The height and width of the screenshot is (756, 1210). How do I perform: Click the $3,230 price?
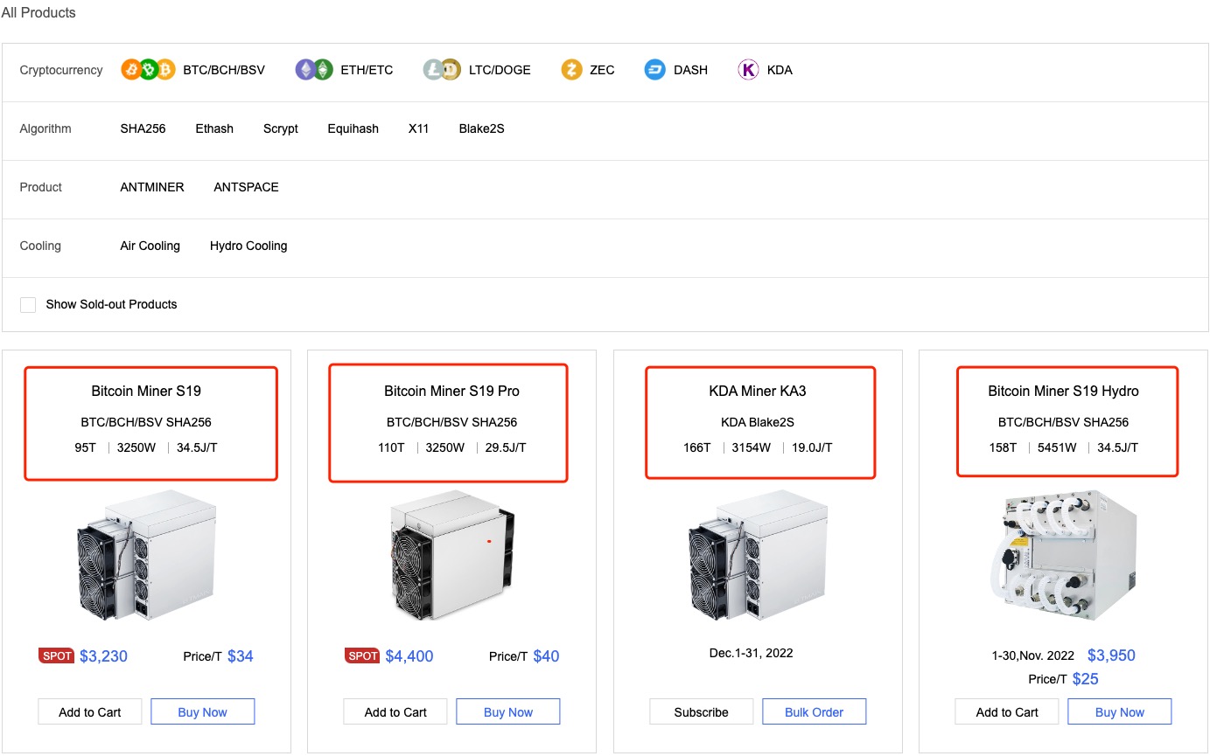pyautogui.click(x=103, y=656)
